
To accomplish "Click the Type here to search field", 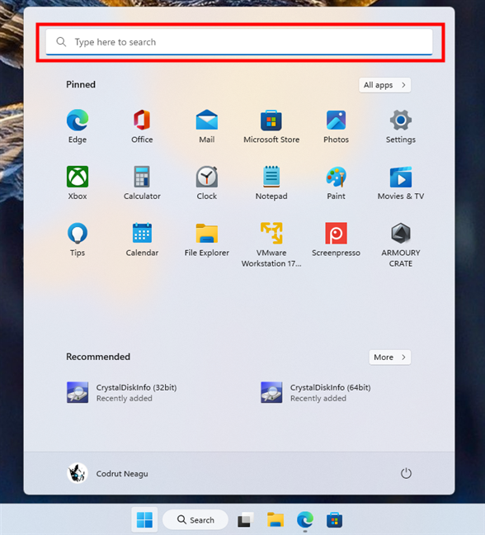I will coord(239,42).
